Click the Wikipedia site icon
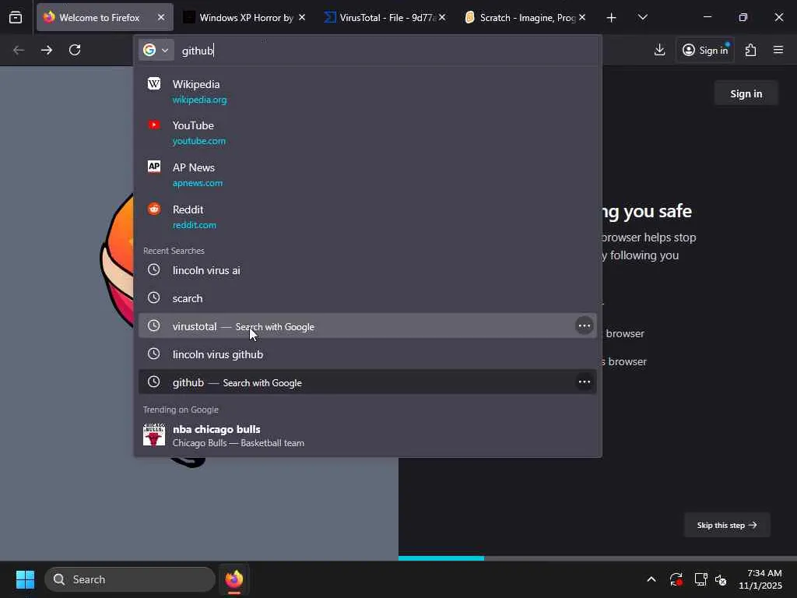Viewport: 797px width, 598px height. click(154, 83)
